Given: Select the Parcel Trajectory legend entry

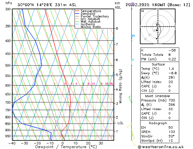Looking at the screenshot, I should (x=95, y=17).
